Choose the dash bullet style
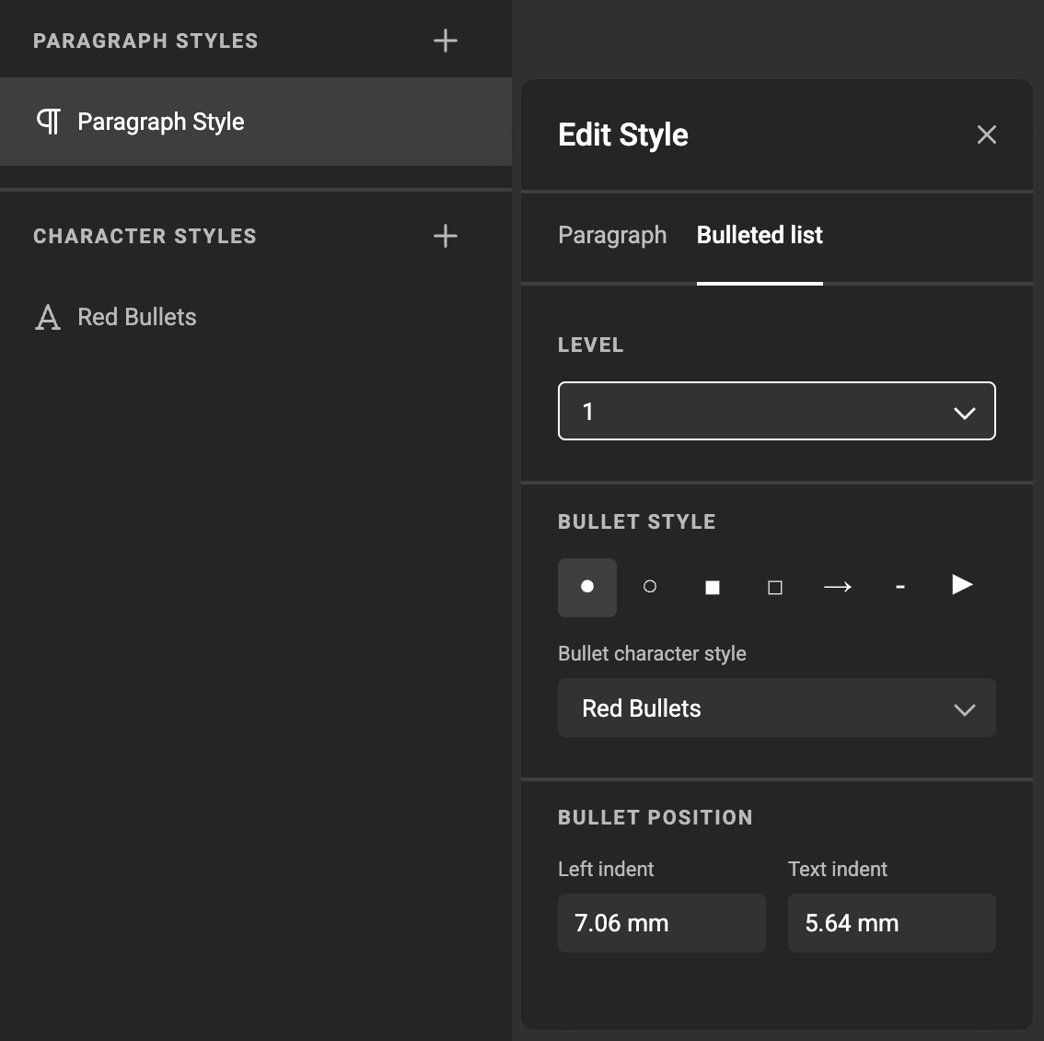The height and width of the screenshot is (1041, 1044). [x=900, y=587]
